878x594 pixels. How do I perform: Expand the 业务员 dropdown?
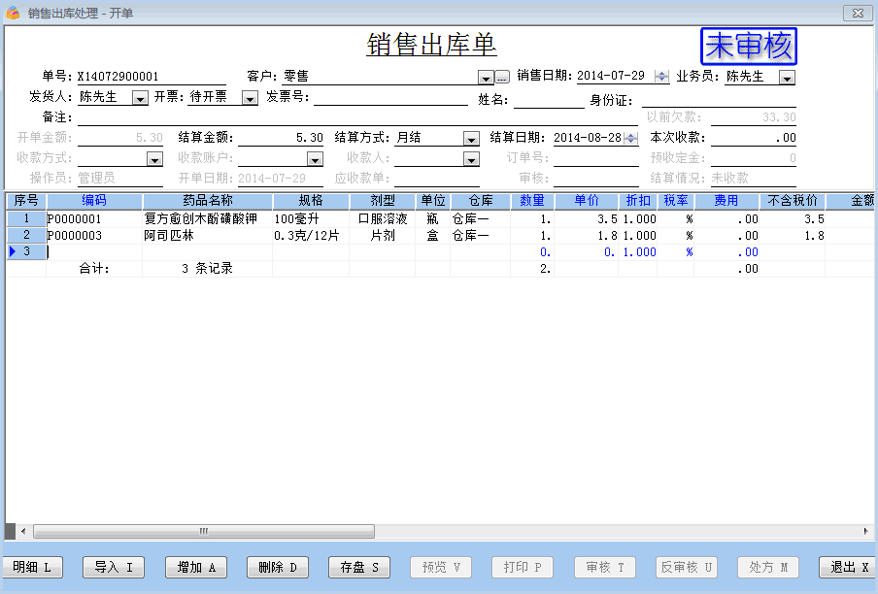pyautogui.click(x=787, y=77)
